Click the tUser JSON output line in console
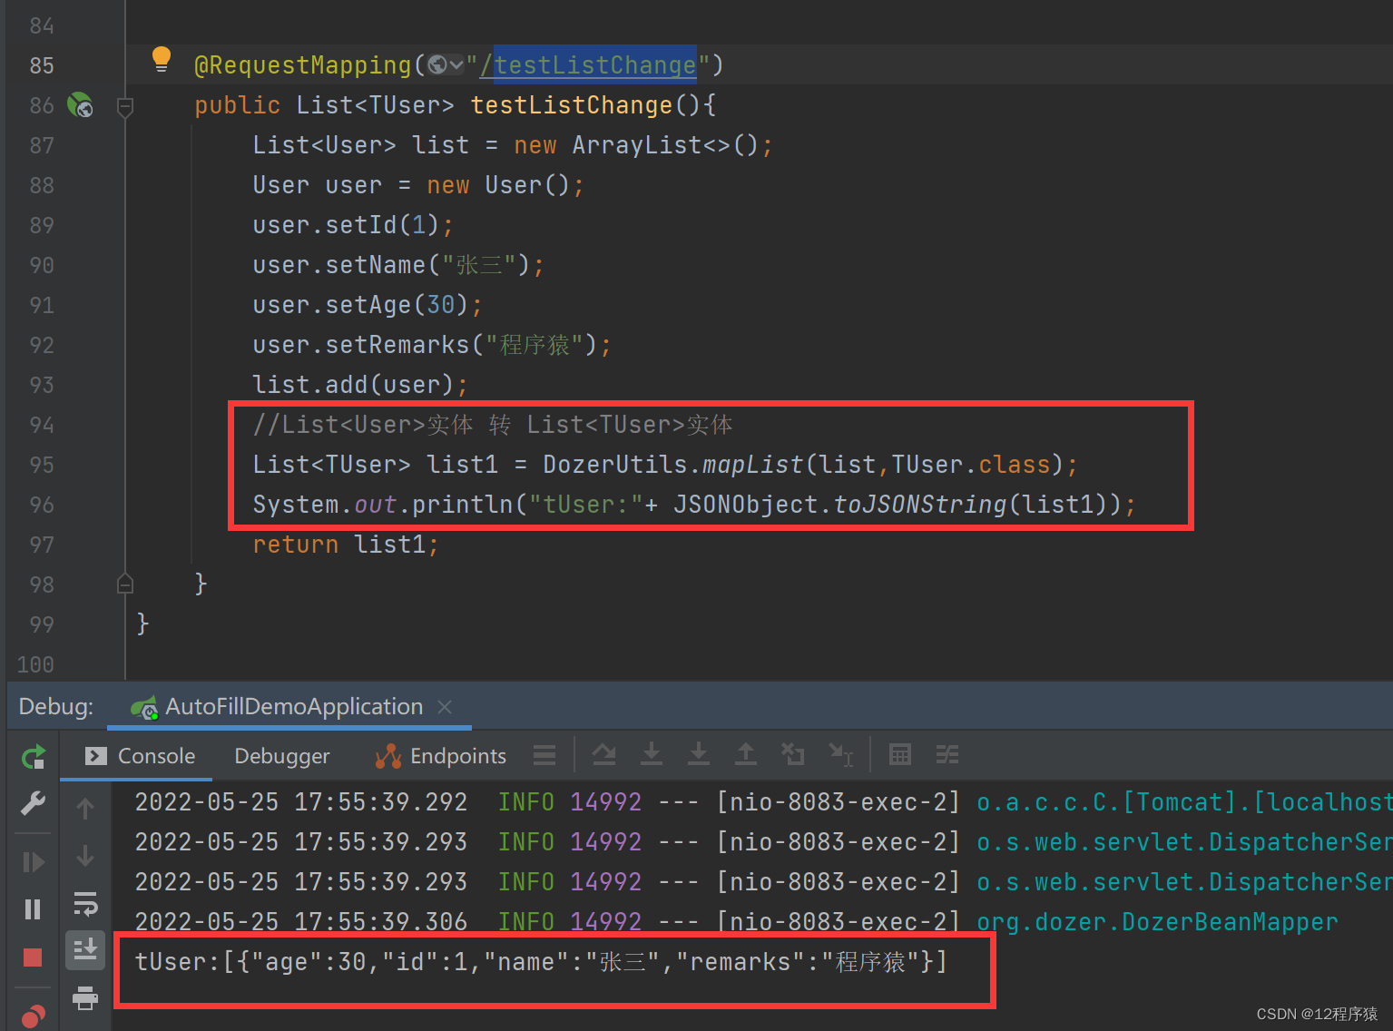 (x=541, y=962)
